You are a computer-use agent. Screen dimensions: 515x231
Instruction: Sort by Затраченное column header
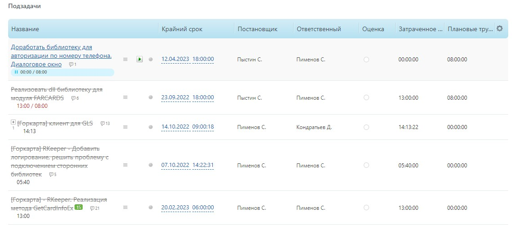click(421, 29)
